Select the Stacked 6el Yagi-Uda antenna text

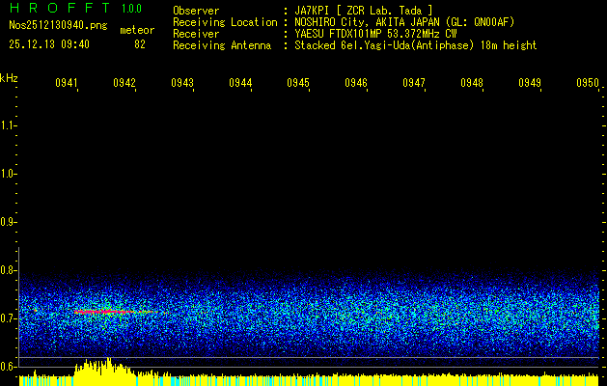coord(415,45)
